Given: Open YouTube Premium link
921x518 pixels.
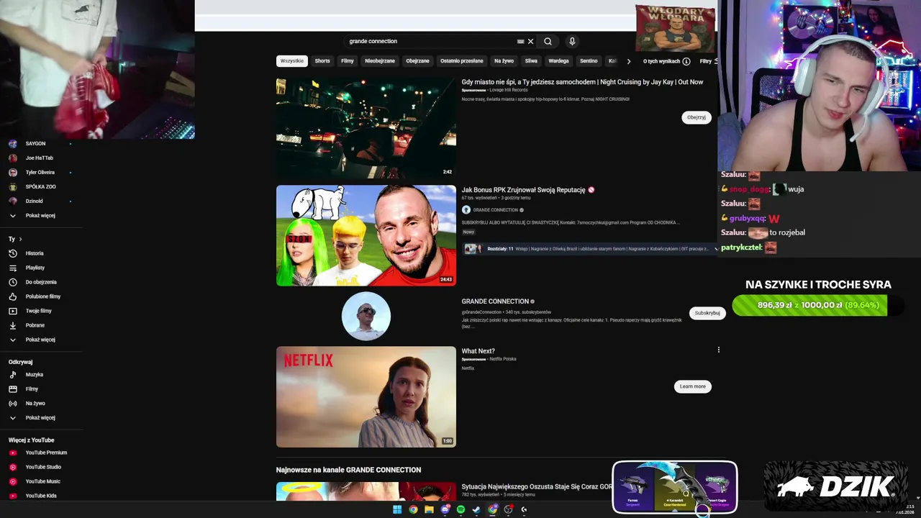Looking at the screenshot, I should point(46,453).
